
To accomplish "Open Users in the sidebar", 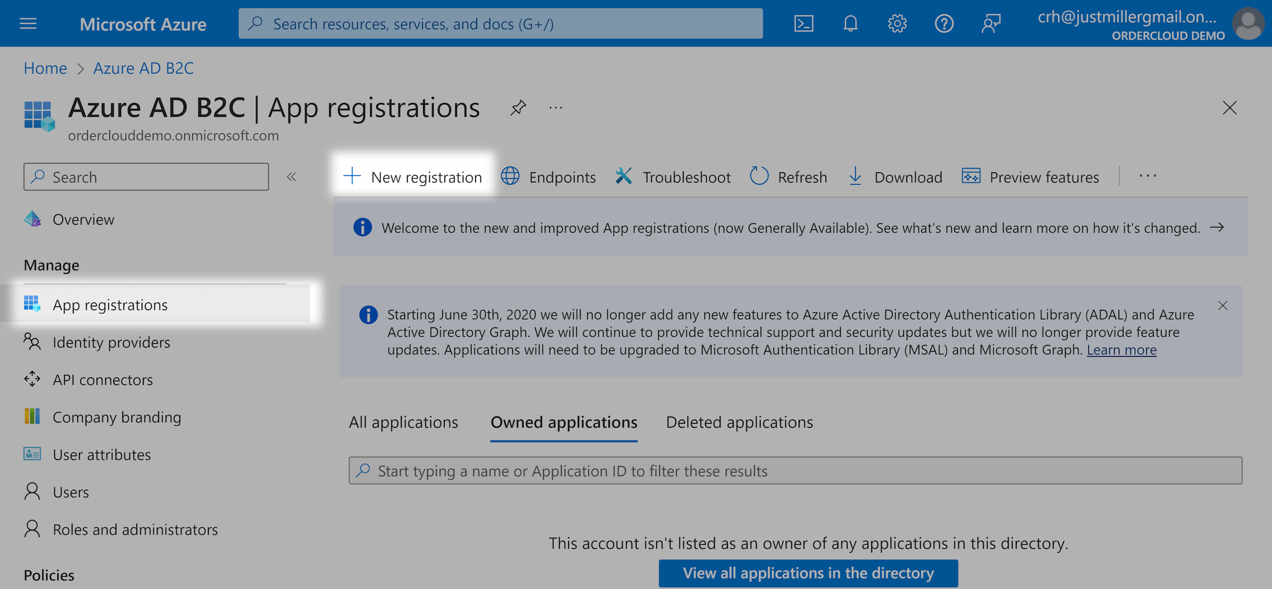I will (71, 492).
